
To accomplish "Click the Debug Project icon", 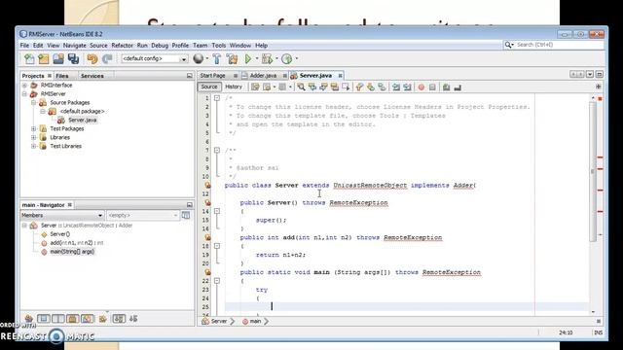I will (267, 59).
